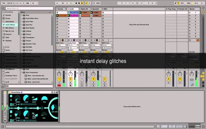The width and height of the screenshot is (206, 129).
Task: Expand the Amp folder
Action: coord(22,15)
